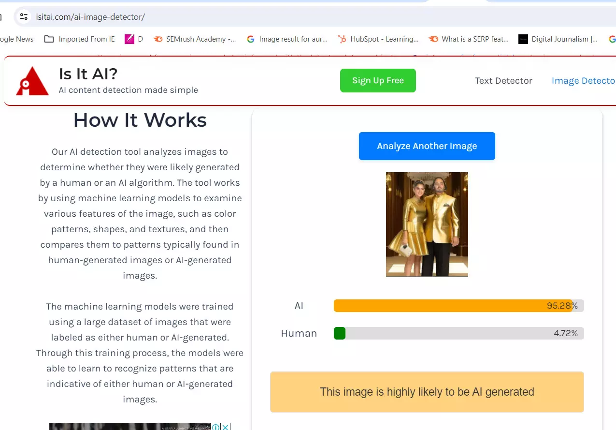Click the 'highly likely to be AI generated' banner
The image size is (616, 430).
click(x=427, y=392)
